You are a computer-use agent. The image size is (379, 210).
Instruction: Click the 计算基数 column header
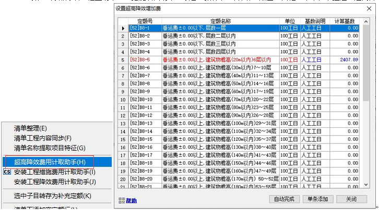point(345,20)
